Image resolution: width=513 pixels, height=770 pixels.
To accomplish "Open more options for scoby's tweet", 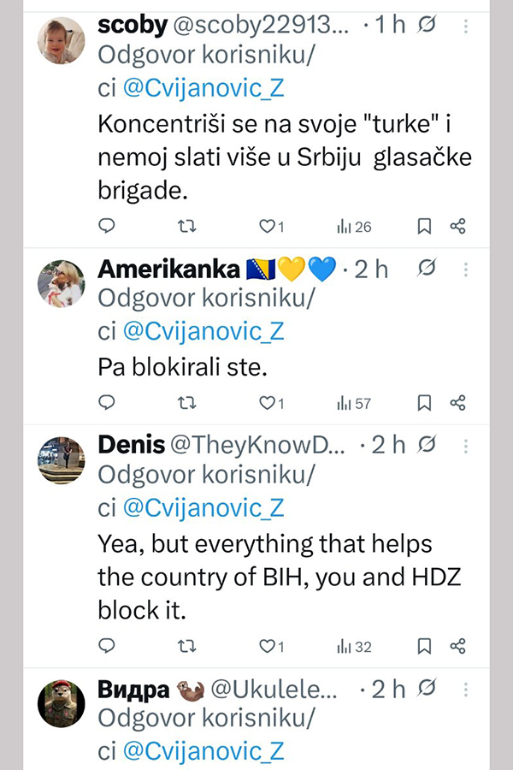I will (x=466, y=26).
